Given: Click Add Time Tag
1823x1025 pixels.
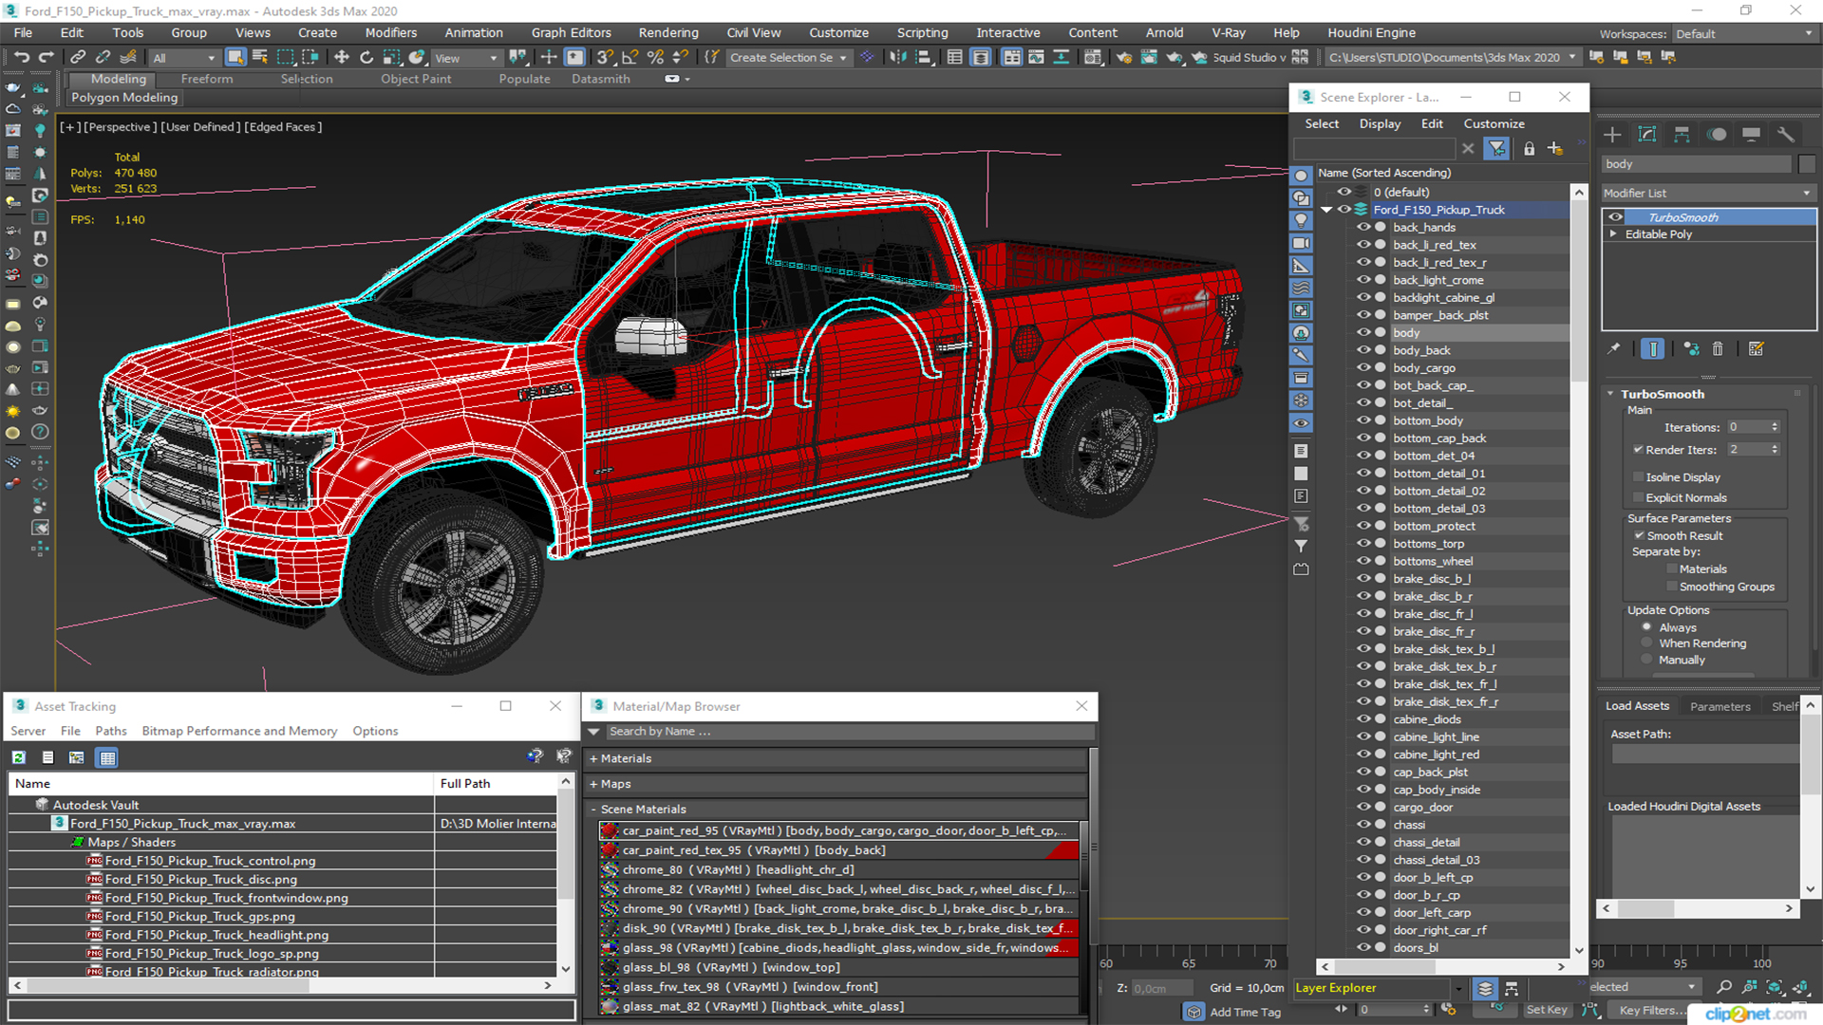Looking at the screenshot, I should [x=1245, y=1013].
